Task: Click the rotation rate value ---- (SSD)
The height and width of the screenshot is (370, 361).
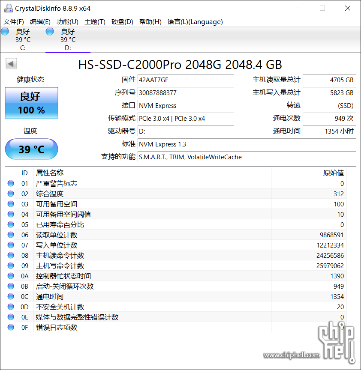Action: point(329,105)
